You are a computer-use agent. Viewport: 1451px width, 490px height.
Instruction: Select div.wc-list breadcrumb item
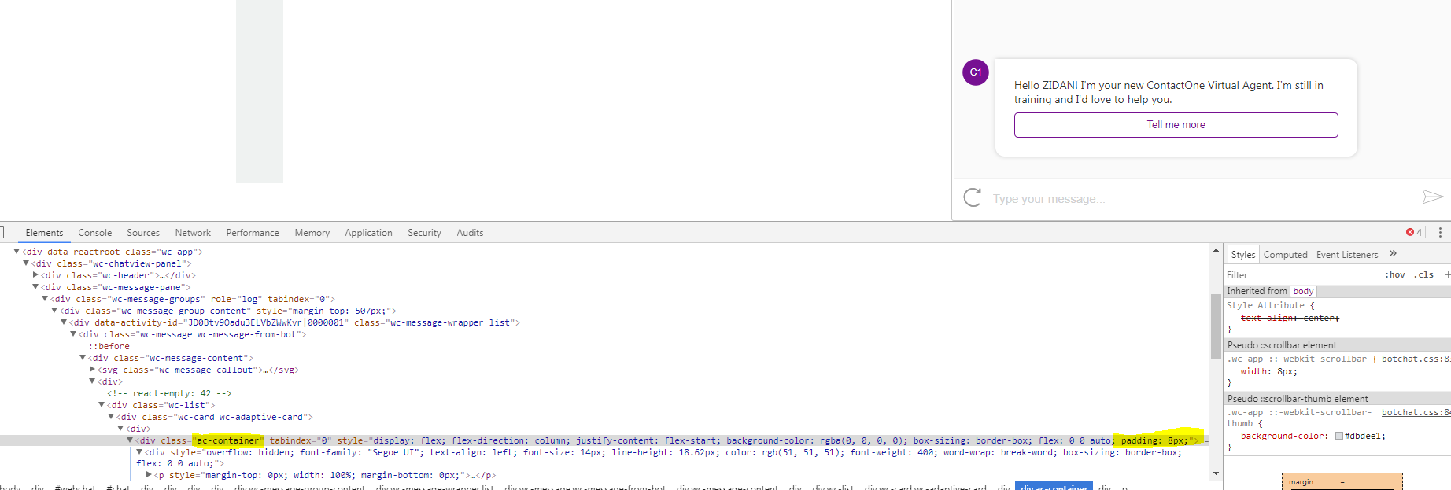(833, 487)
